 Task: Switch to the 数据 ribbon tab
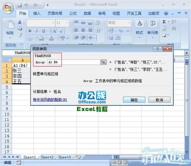click(x=87, y=13)
